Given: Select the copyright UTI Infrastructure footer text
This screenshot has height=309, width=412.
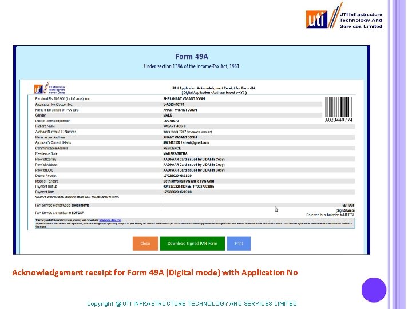Looking at the screenshot, I should click(192, 303).
